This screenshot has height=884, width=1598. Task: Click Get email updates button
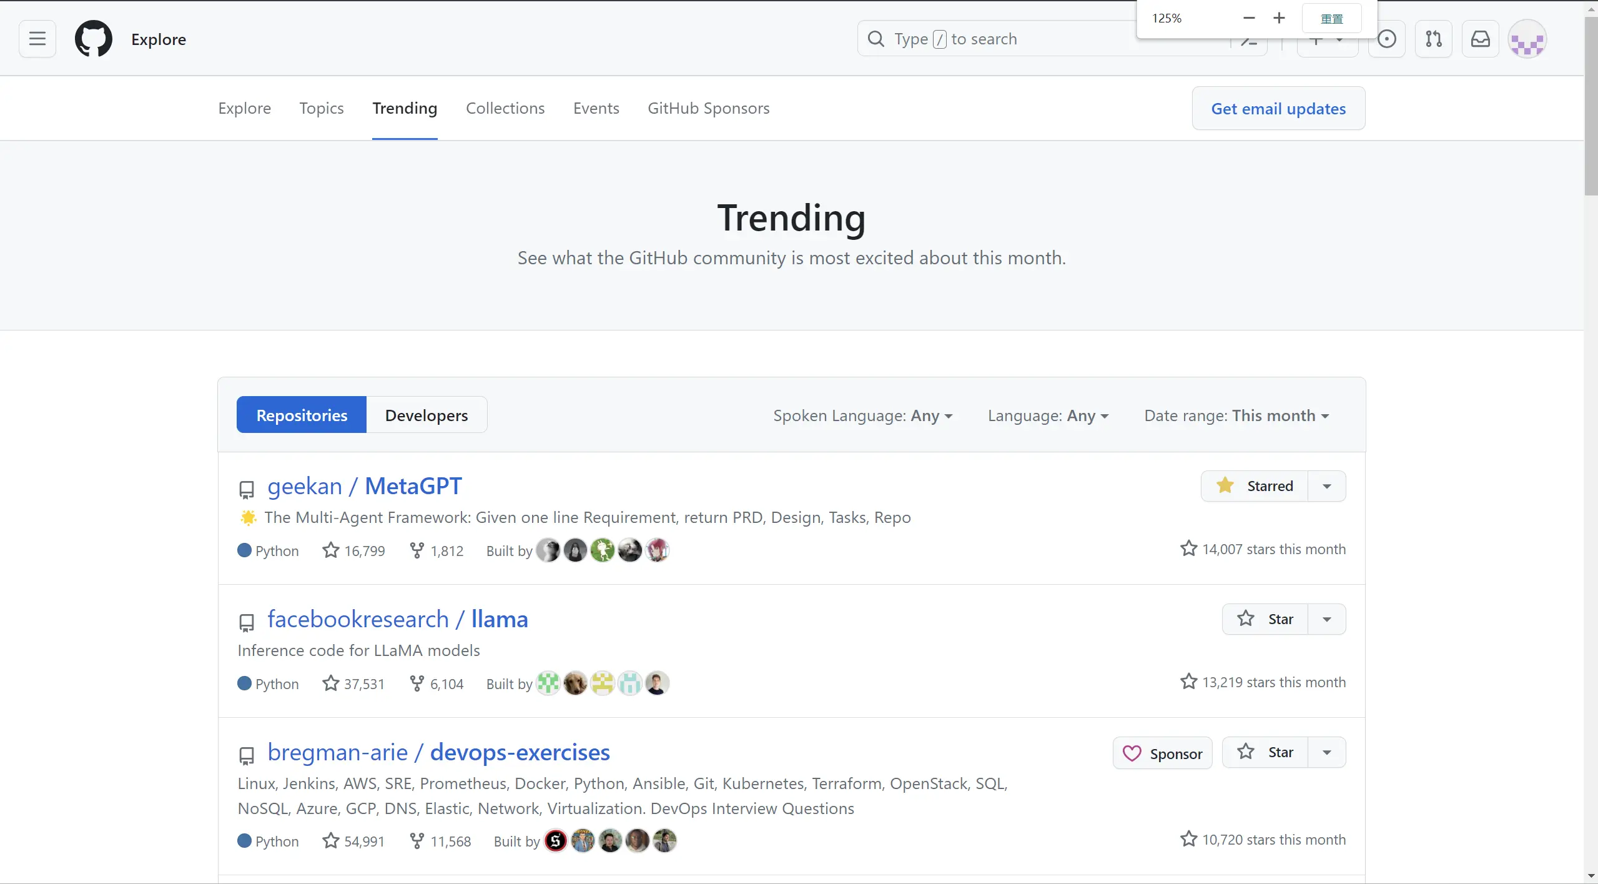(x=1278, y=108)
